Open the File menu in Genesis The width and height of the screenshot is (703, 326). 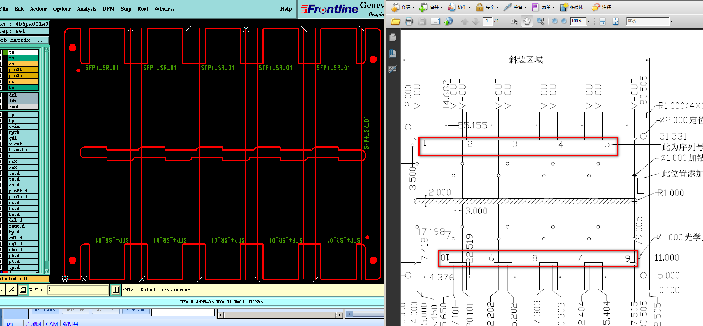tap(4, 9)
